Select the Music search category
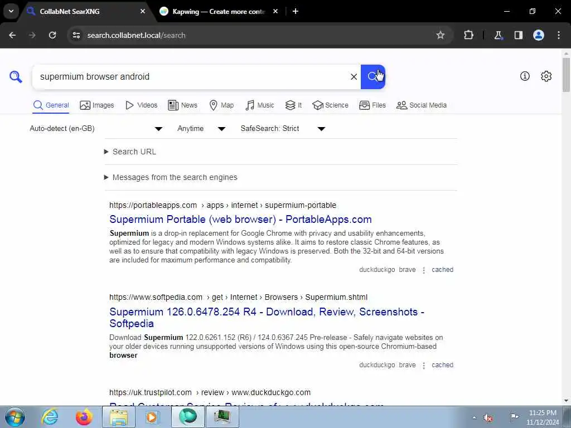Screen dimensions: 571x428 coord(260,105)
